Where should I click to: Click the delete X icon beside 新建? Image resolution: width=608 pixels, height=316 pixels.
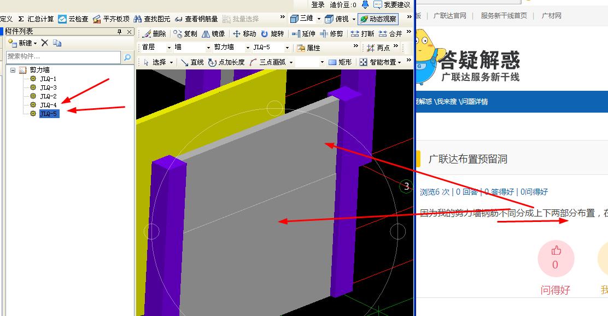pos(45,43)
